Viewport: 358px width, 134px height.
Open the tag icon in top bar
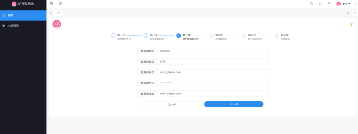312,3
